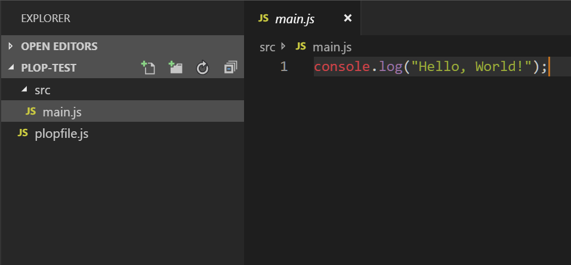Collapse the src folder arrow
Image resolution: width=571 pixels, height=265 pixels.
click(24, 89)
